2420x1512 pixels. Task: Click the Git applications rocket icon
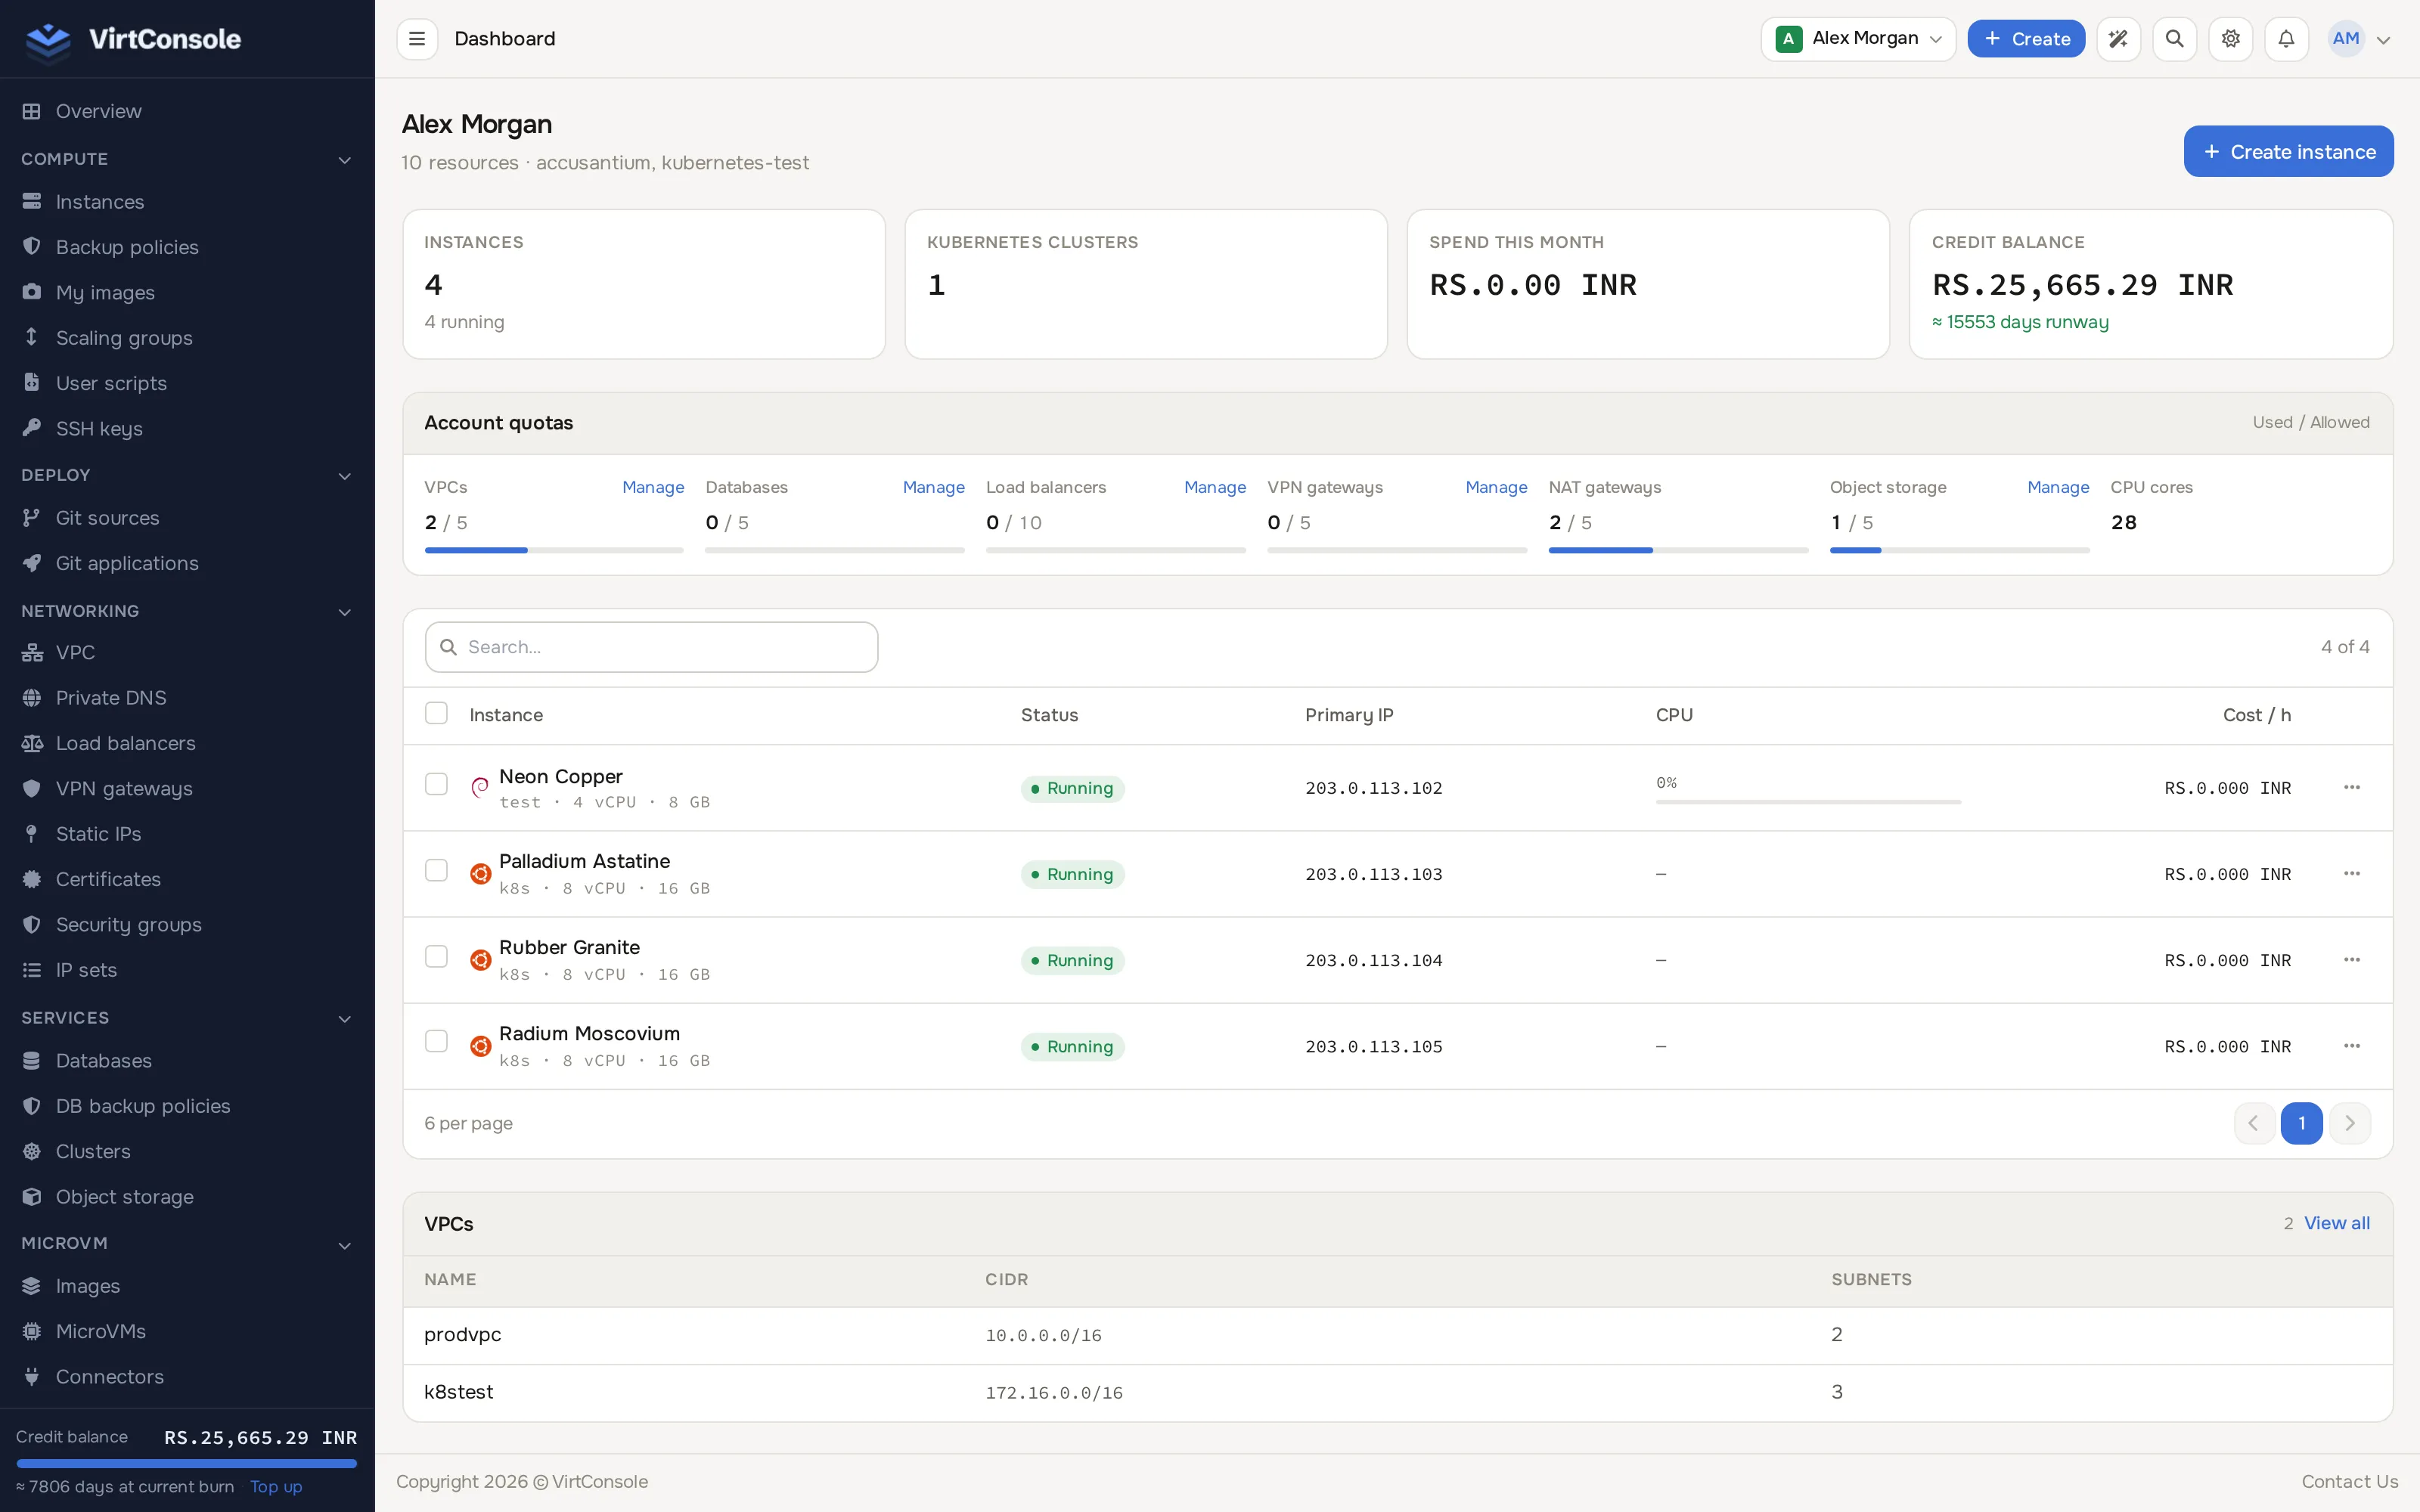(32, 563)
